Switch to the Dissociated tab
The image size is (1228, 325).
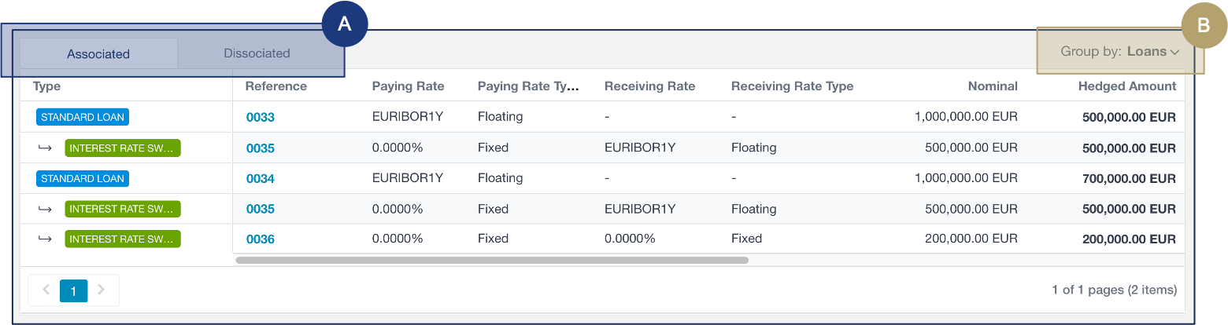tap(257, 54)
